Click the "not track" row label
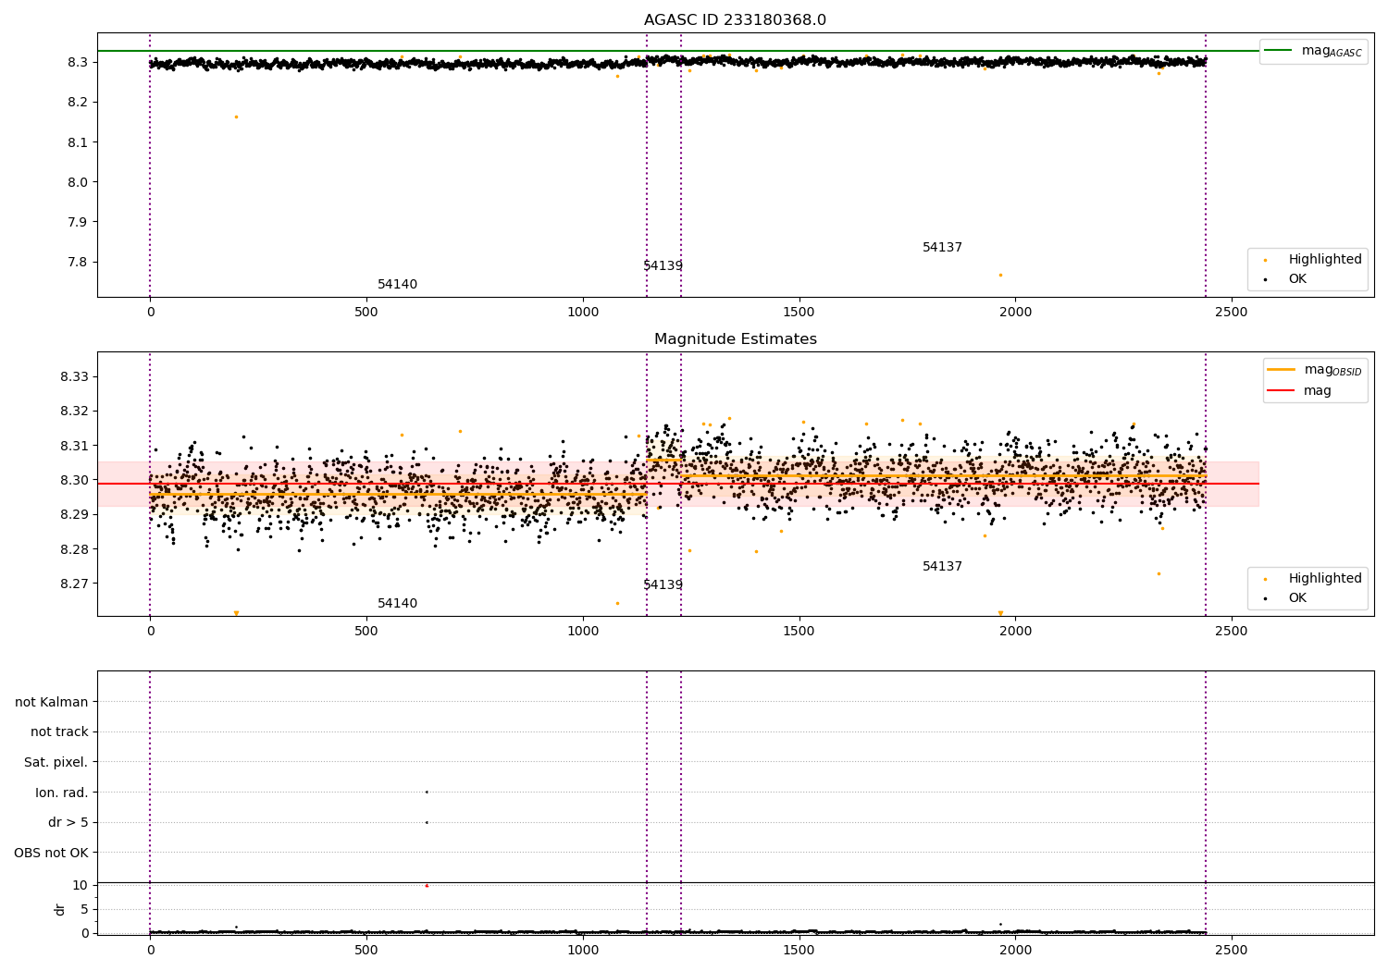Viewport: 1388px width, 971px height. pos(59,731)
